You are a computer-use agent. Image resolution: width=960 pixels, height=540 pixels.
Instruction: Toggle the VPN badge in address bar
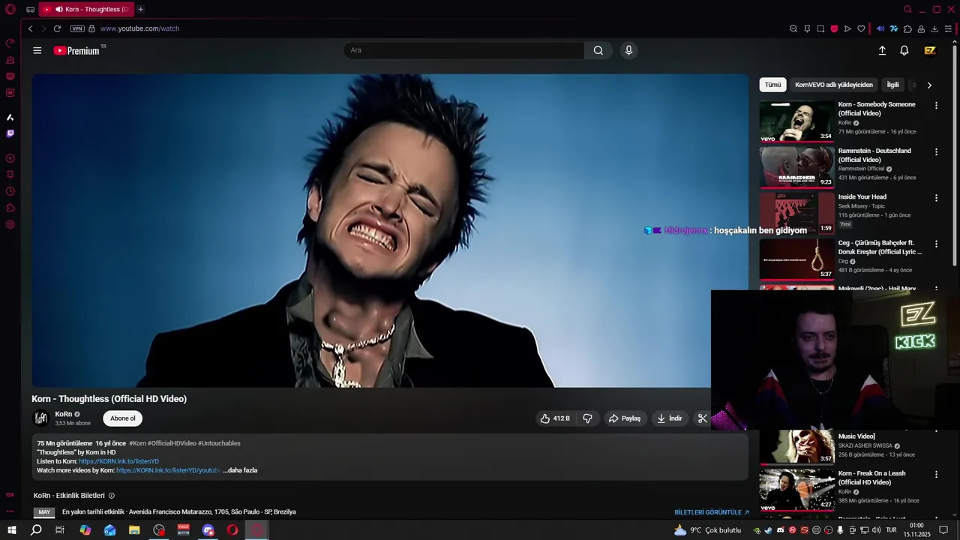pos(77,28)
